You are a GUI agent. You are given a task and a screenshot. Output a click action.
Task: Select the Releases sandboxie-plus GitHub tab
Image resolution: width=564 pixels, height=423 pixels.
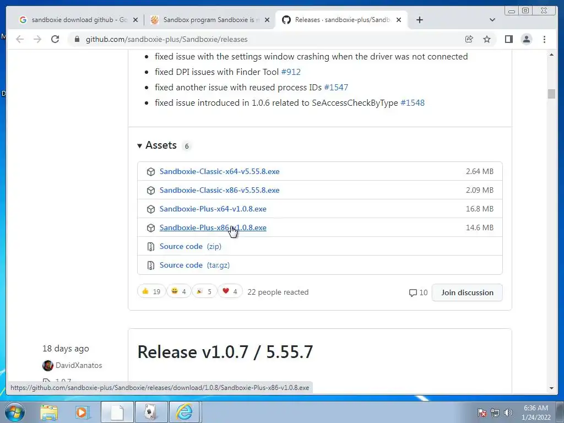click(341, 20)
